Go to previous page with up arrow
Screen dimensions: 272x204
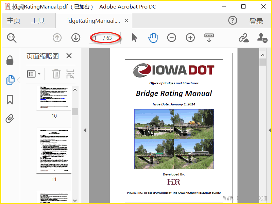57,38
